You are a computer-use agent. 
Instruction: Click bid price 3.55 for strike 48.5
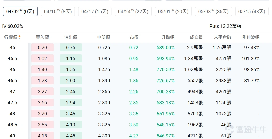42,125
